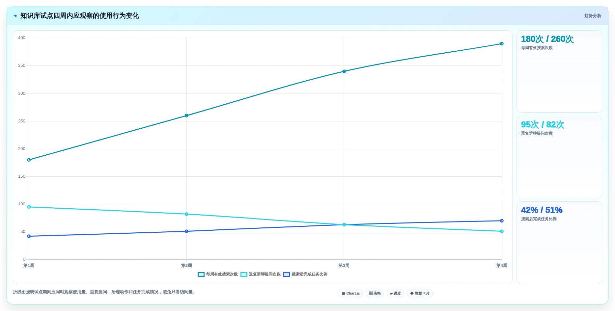Click the 第3周 x-axis label

pyautogui.click(x=344, y=266)
